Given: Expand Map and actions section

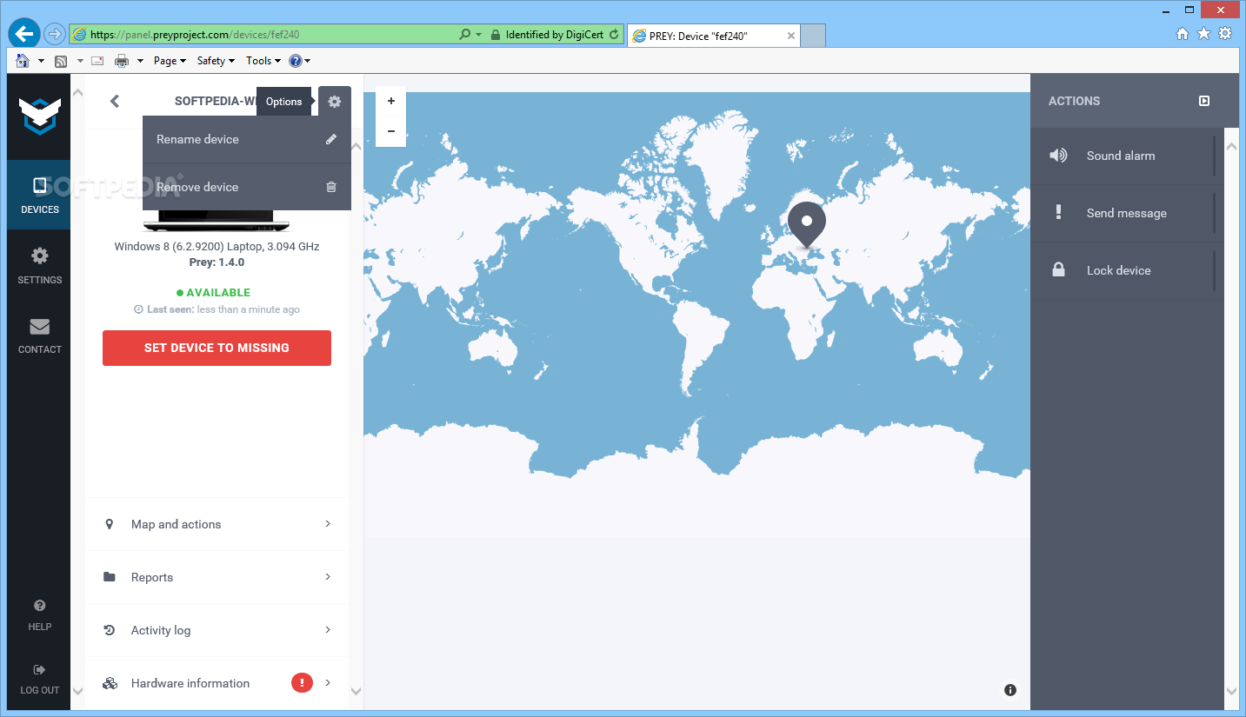Looking at the screenshot, I should pos(217,524).
